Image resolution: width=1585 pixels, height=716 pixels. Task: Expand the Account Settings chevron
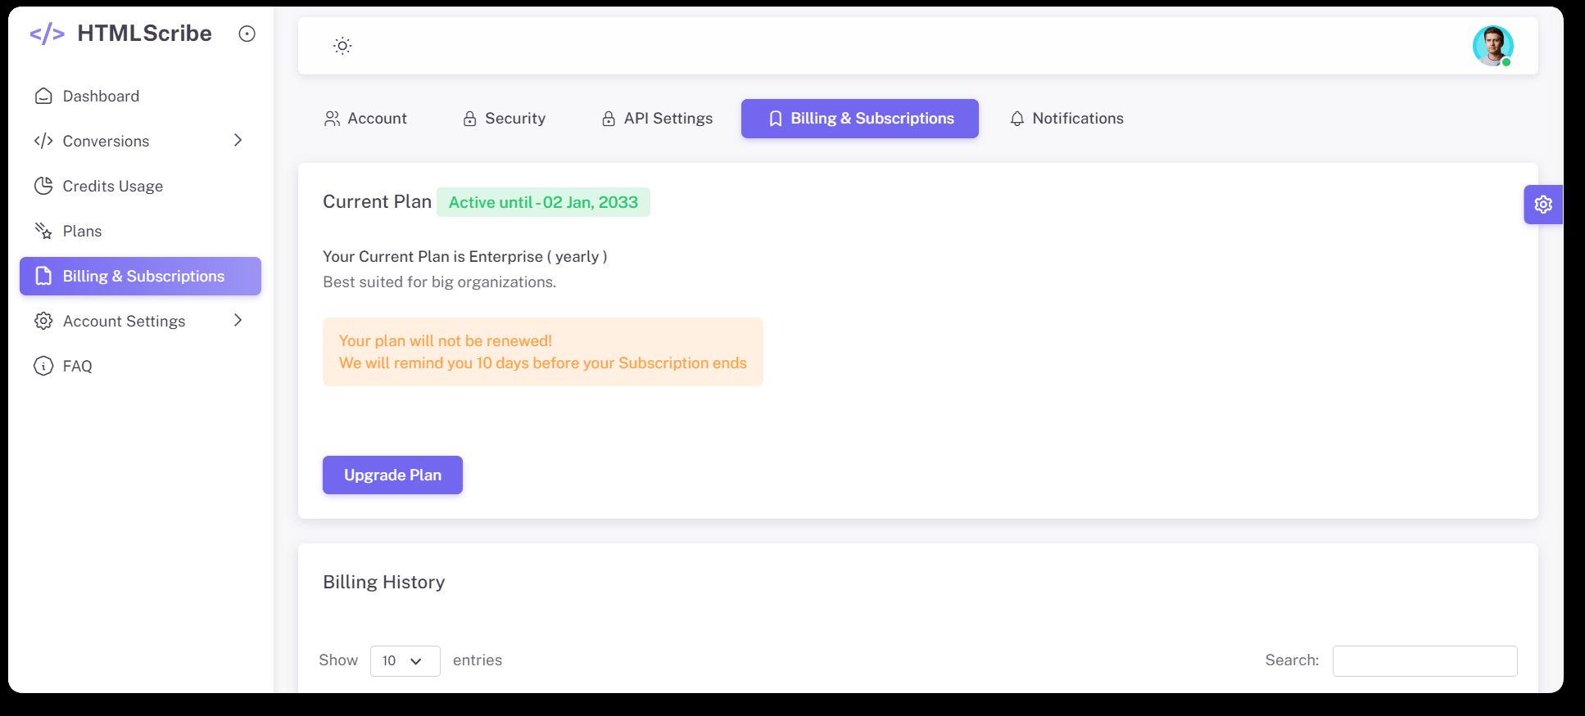tap(238, 321)
